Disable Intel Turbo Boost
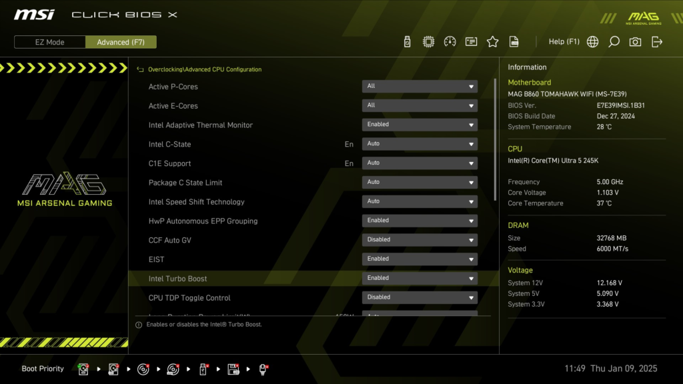The height and width of the screenshot is (384, 683). click(x=419, y=278)
